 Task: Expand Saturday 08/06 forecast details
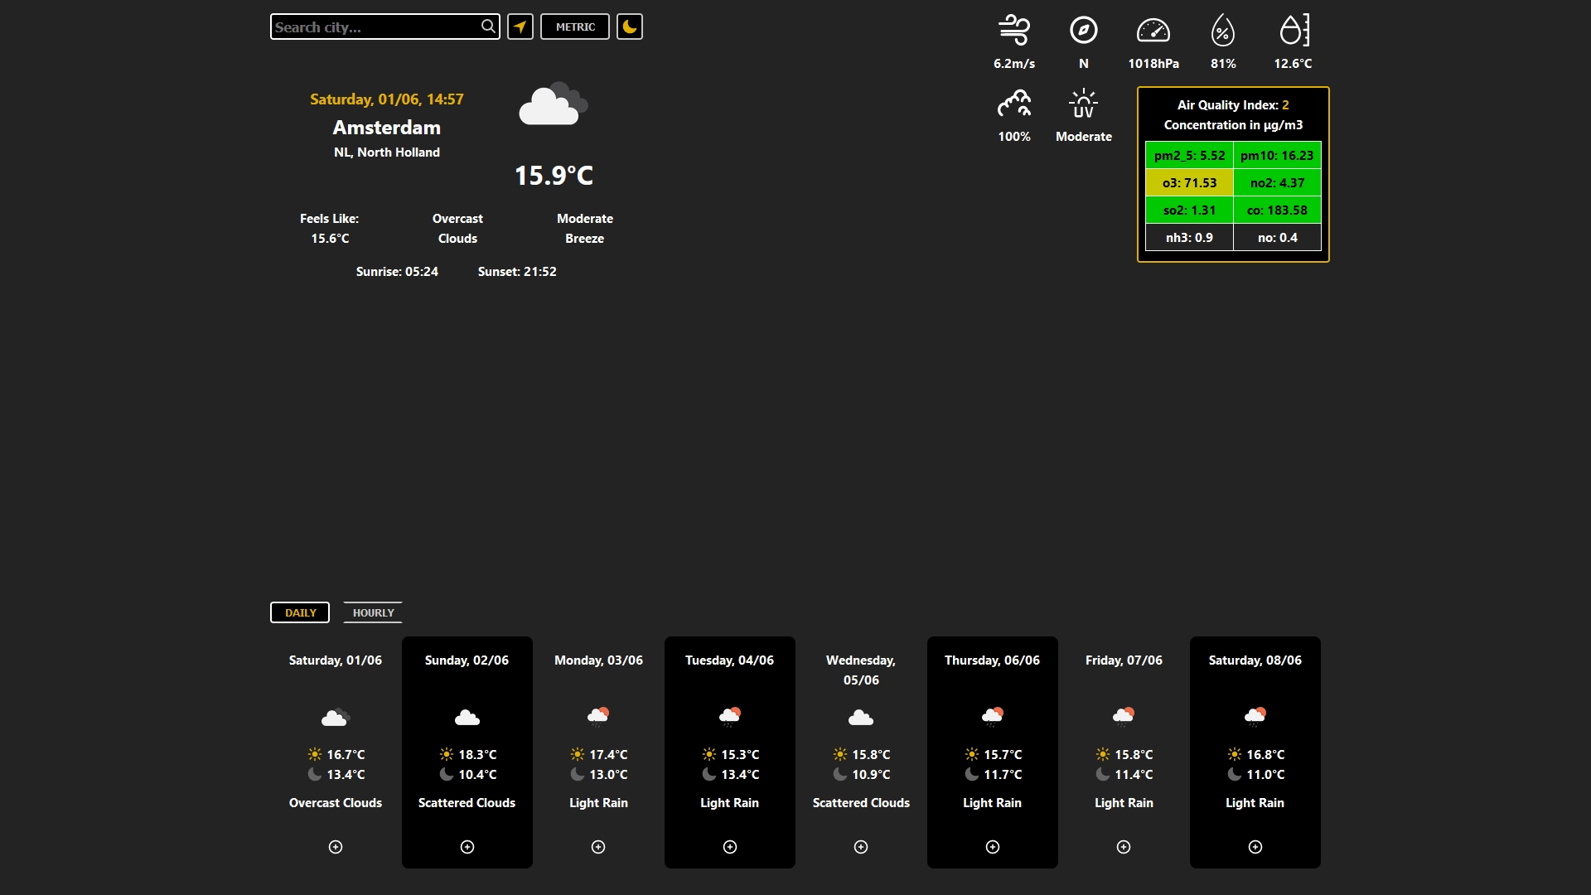[1255, 847]
